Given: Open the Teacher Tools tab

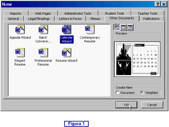Looking at the screenshot, I should tap(147, 13).
